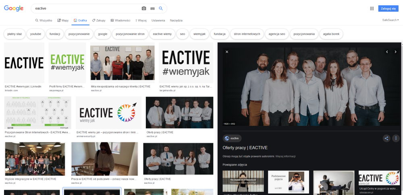Viewport: 403px width, 195px height.
Task: Open the on-screen keyboard icon
Action: point(152,8)
